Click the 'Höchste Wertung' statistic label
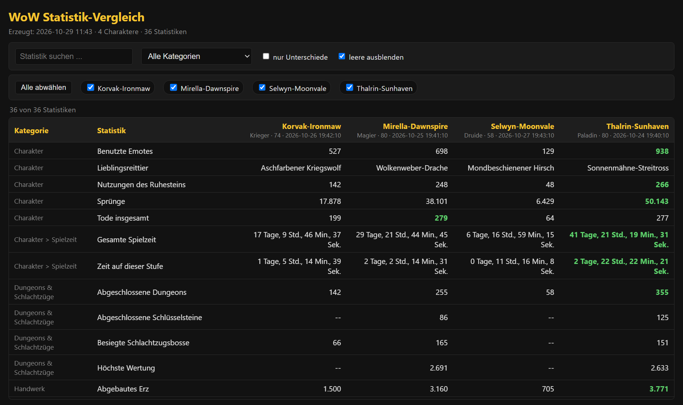 pos(126,368)
